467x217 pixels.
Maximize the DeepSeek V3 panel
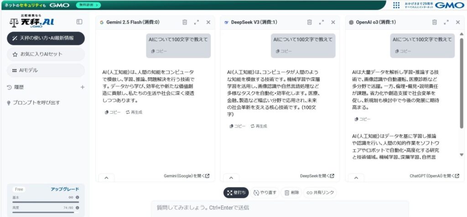click(322, 22)
